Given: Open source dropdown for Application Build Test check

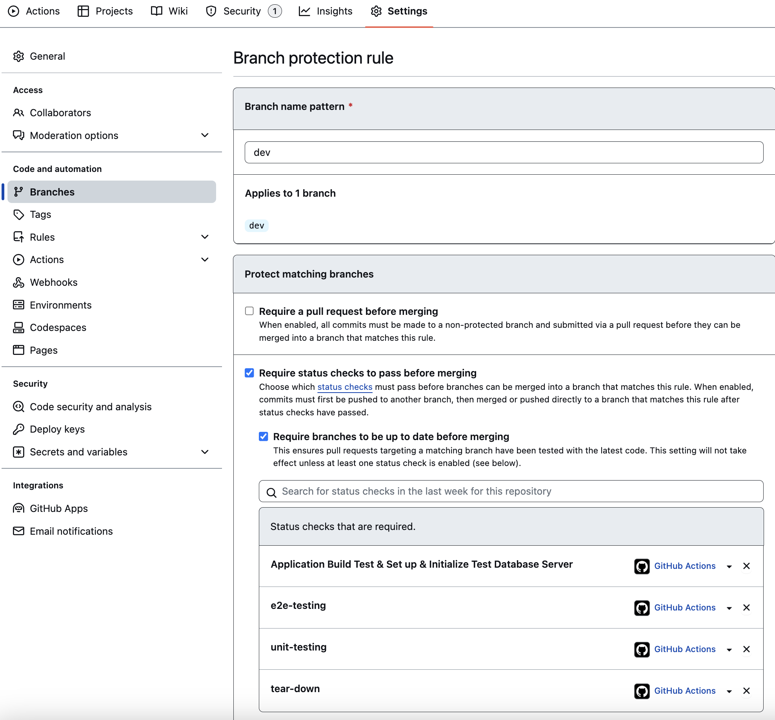Looking at the screenshot, I should pyautogui.click(x=729, y=566).
